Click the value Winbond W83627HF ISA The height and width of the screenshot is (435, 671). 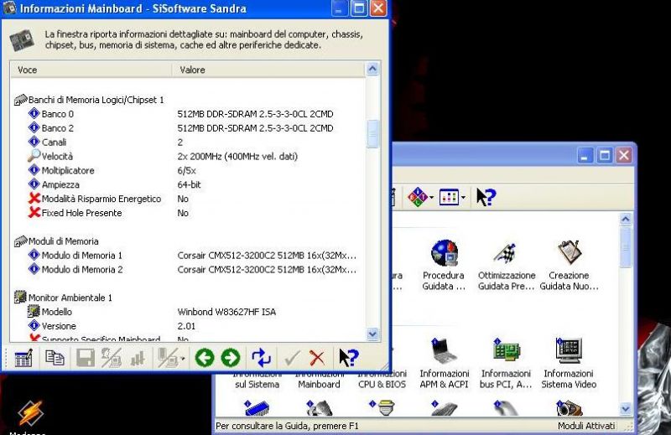click(226, 312)
